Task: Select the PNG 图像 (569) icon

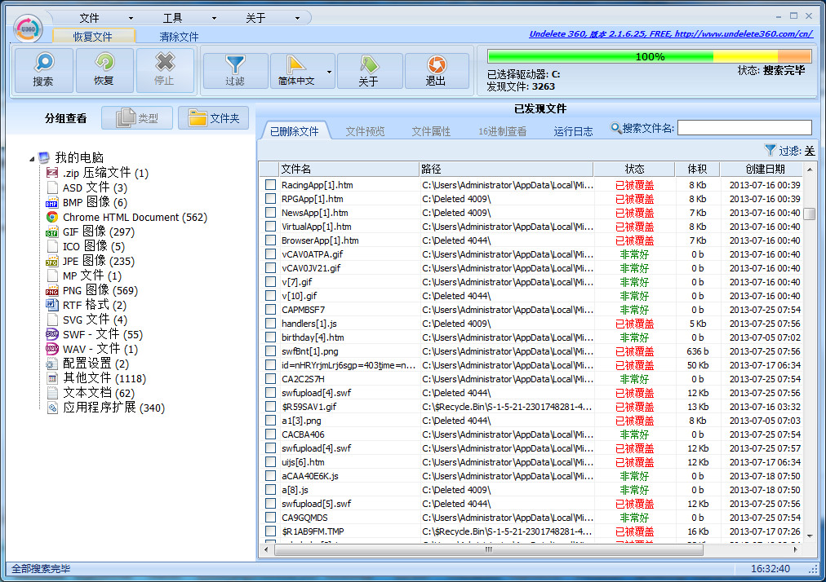Action: [52, 290]
